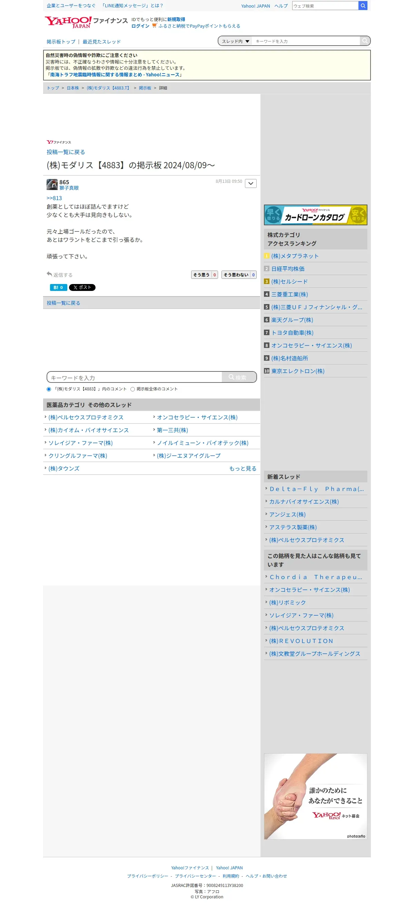This screenshot has width=414, height=907.
Task: Focus the ウェブ検索 input field
Action: coord(325,6)
